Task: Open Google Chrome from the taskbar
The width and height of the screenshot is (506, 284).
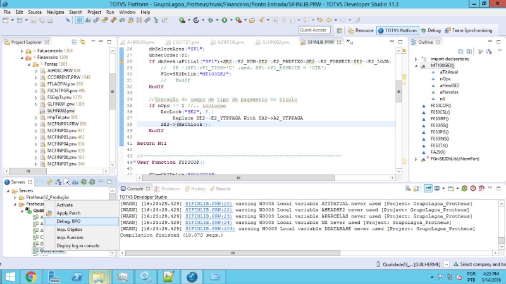Action: tap(30, 277)
